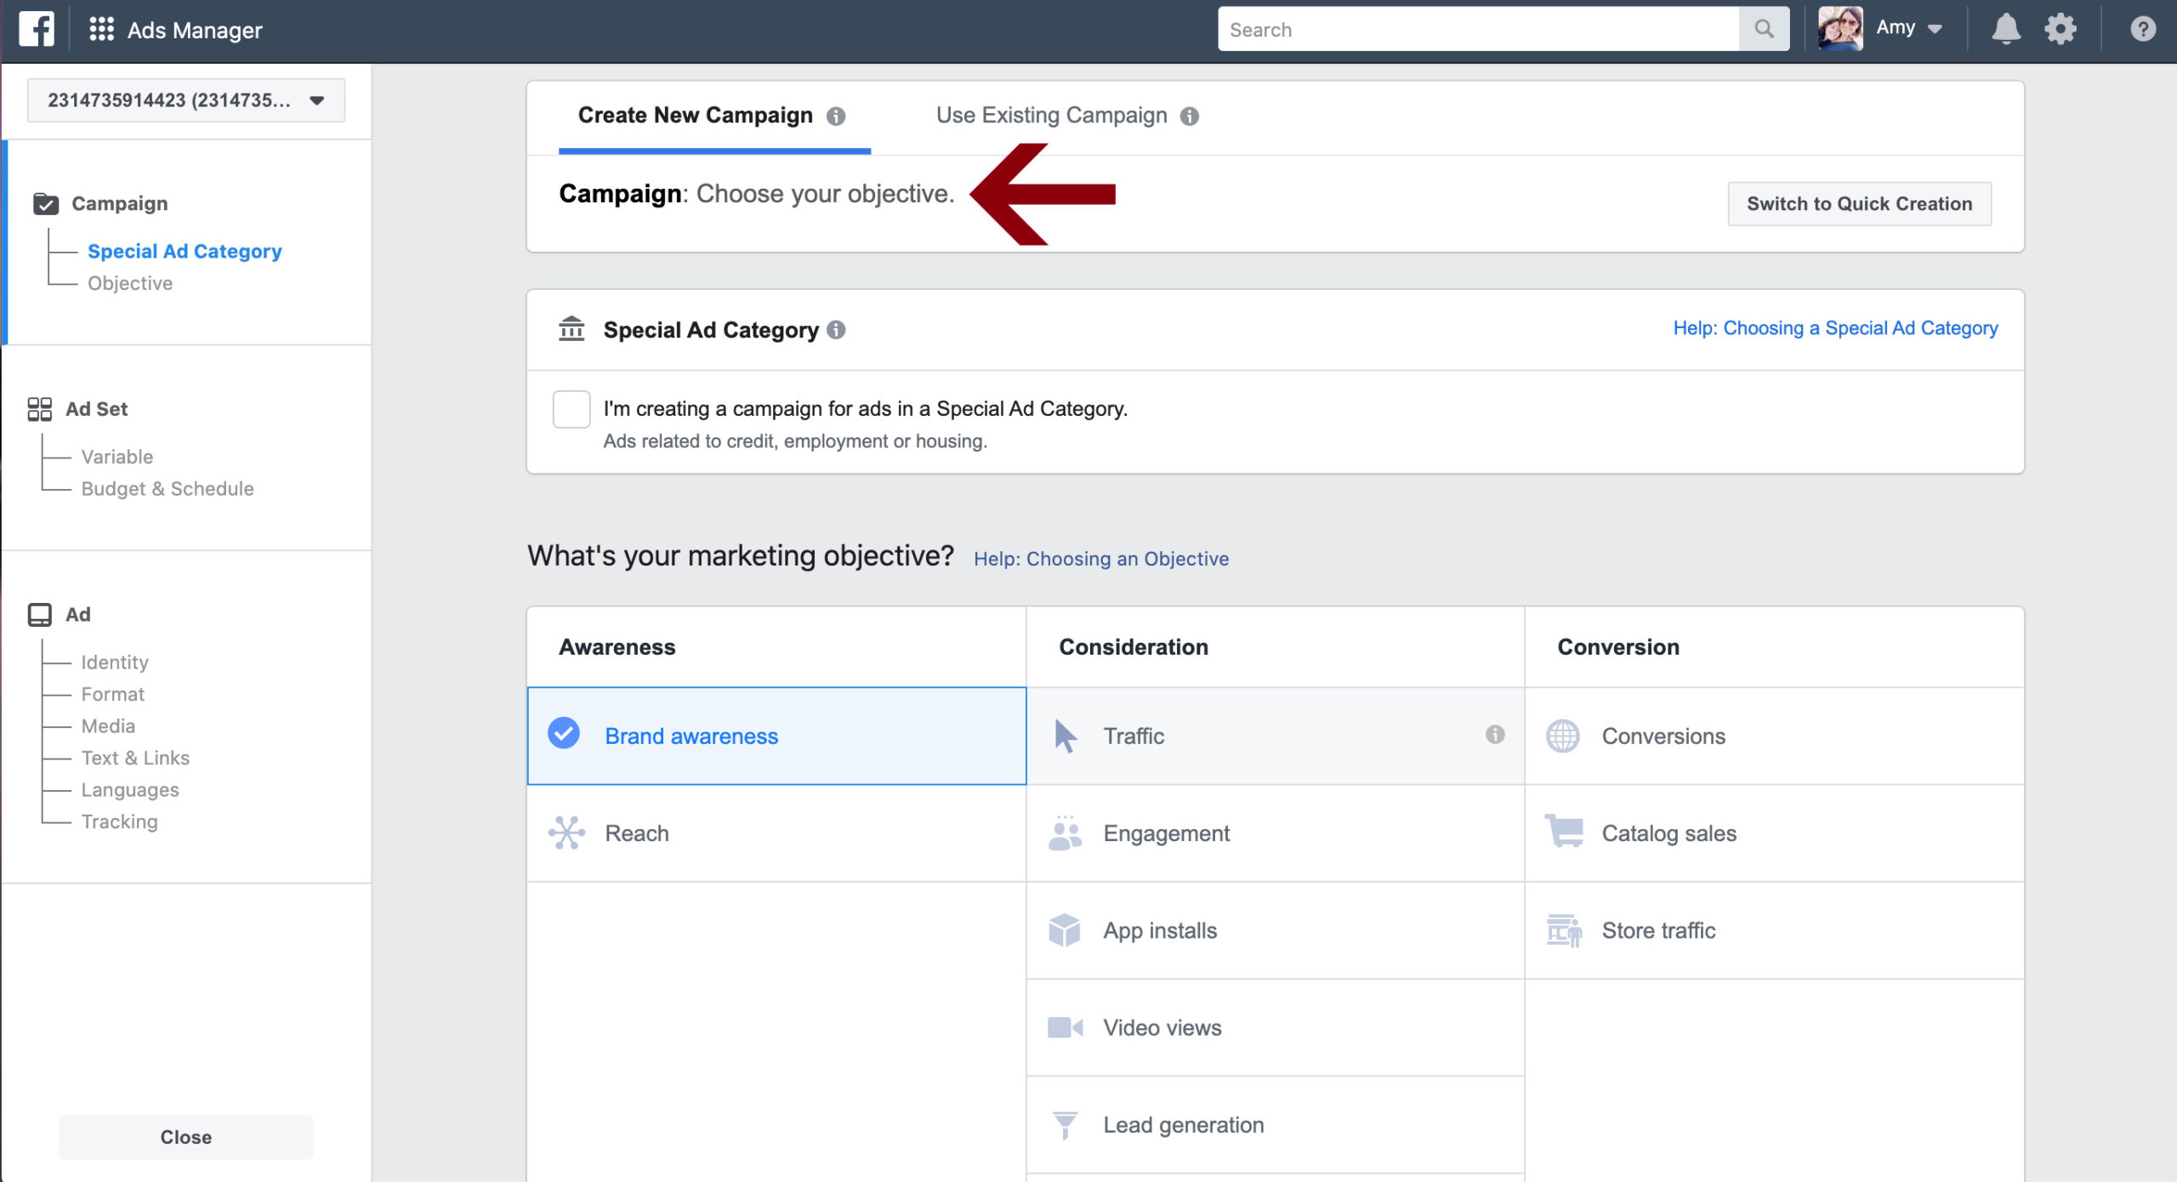This screenshot has height=1182, width=2177.
Task: Click the Ads Manager title text
Action: pyautogui.click(x=195, y=31)
